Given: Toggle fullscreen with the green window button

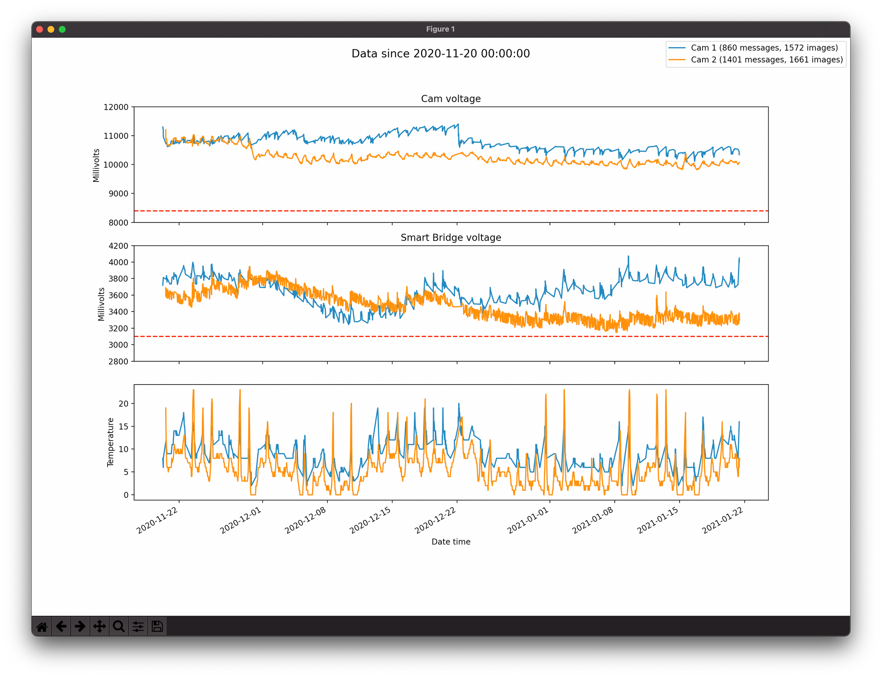Looking at the screenshot, I should [63, 29].
